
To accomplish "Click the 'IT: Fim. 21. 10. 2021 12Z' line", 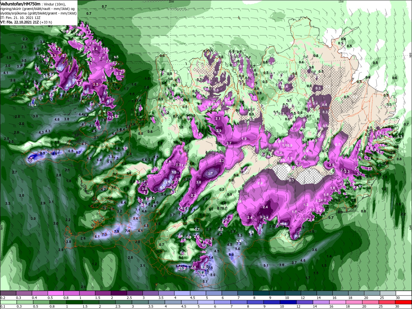I will 21,18.
